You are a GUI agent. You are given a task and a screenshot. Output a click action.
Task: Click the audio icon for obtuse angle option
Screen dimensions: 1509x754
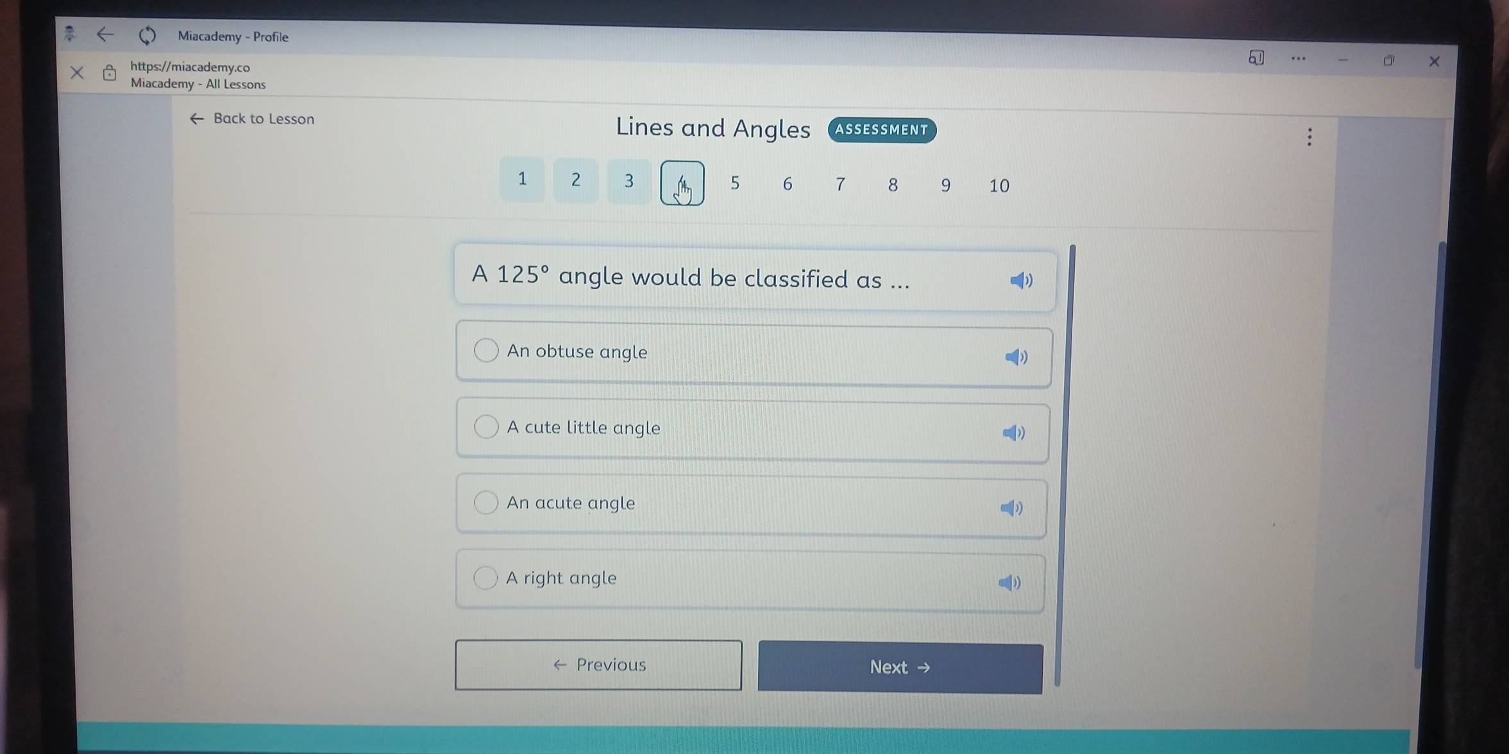click(1016, 356)
